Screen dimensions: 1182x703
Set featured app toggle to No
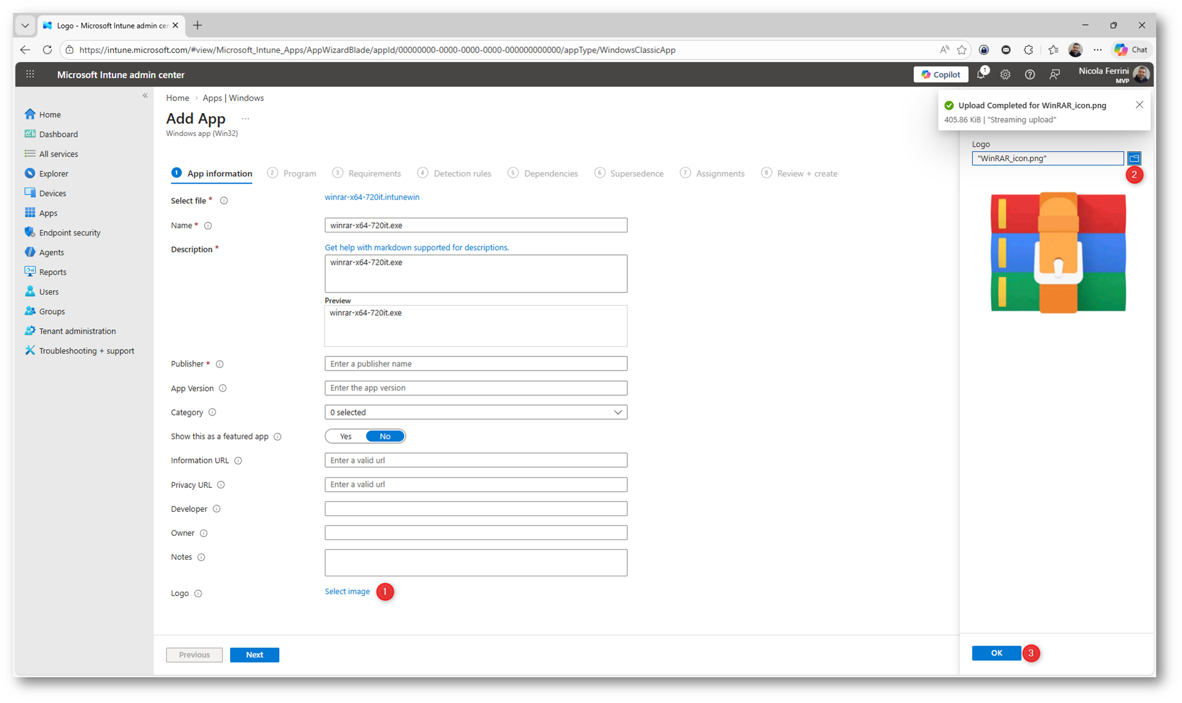[x=385, y=436]
